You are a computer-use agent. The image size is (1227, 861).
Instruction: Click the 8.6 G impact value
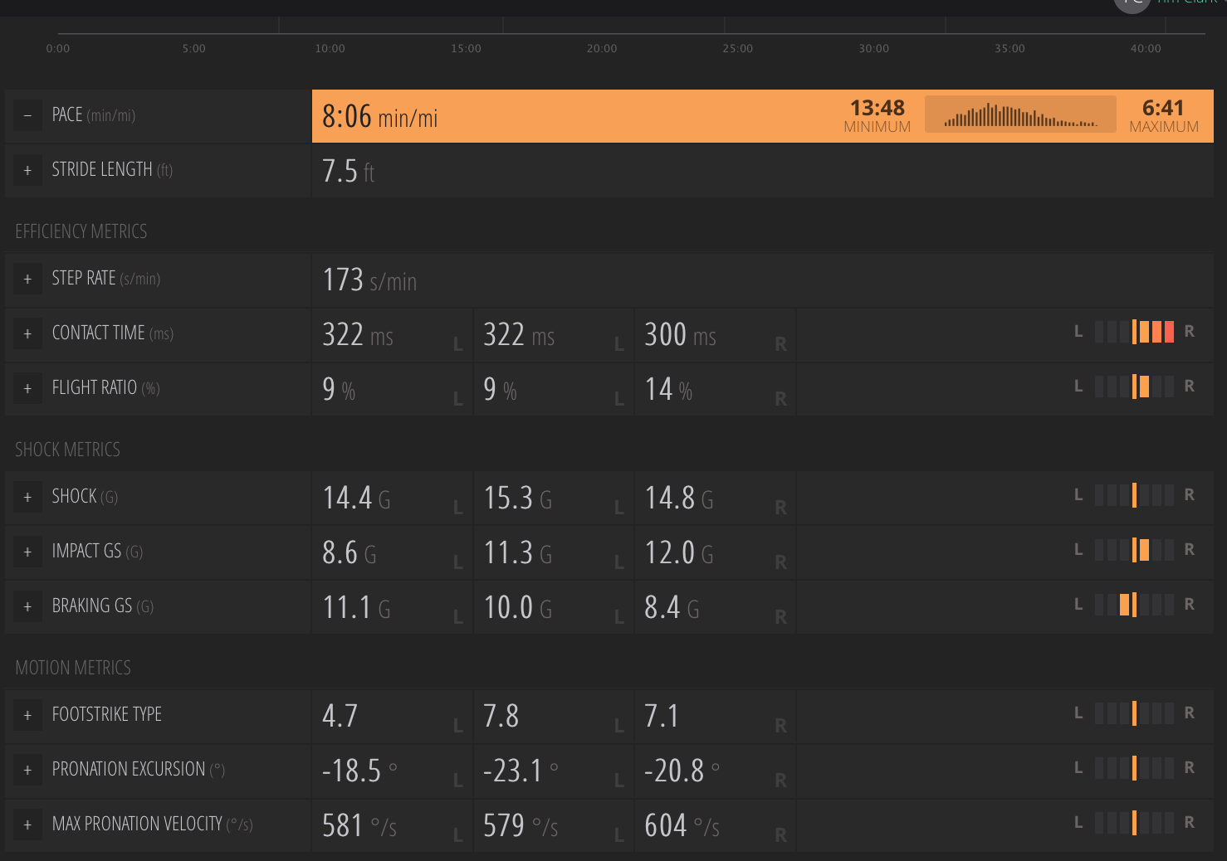pos(350,553)
